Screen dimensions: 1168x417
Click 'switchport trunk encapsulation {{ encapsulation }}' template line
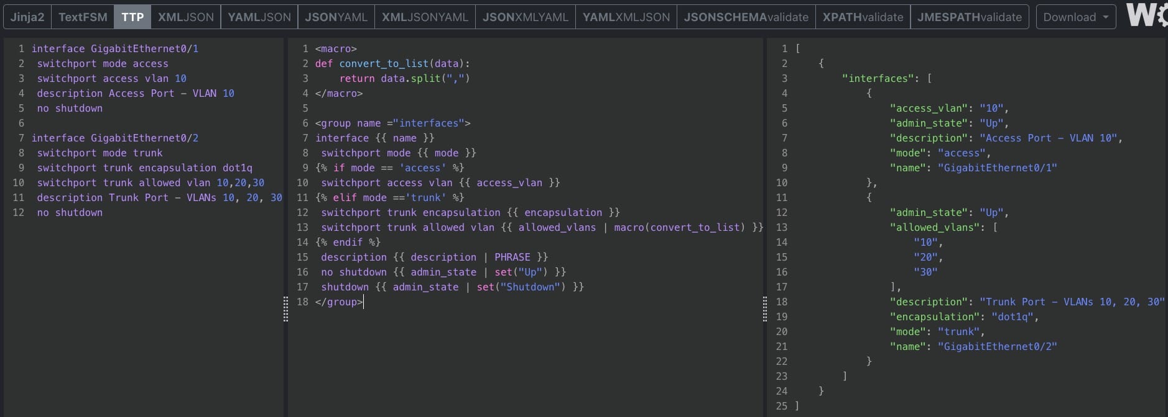point(470,212)
